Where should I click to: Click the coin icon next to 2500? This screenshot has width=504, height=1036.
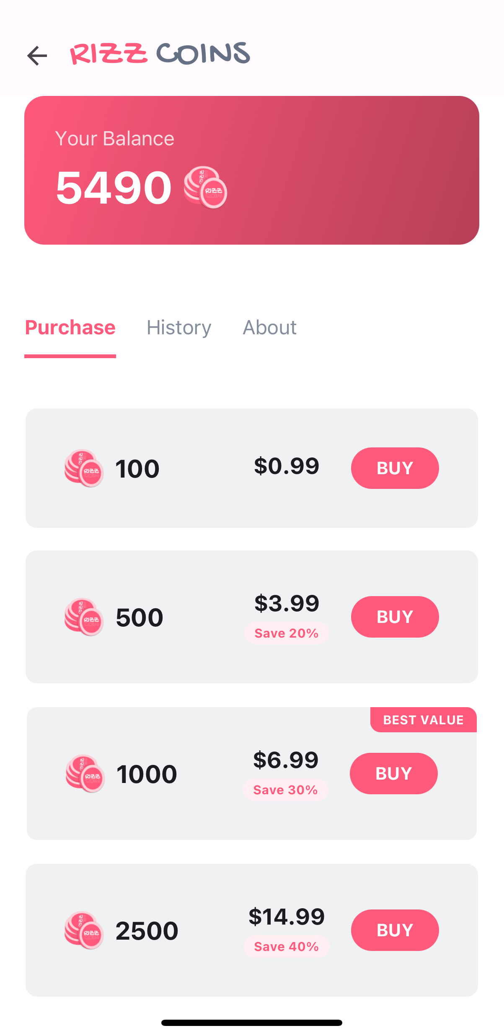pos(84,930)
